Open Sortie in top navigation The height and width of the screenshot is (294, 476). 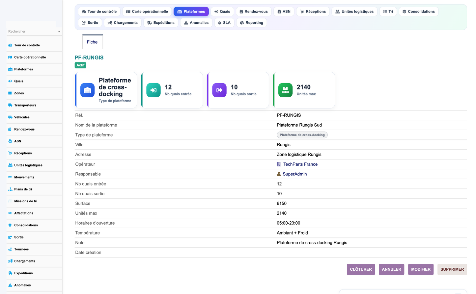[x=90, y=23]
